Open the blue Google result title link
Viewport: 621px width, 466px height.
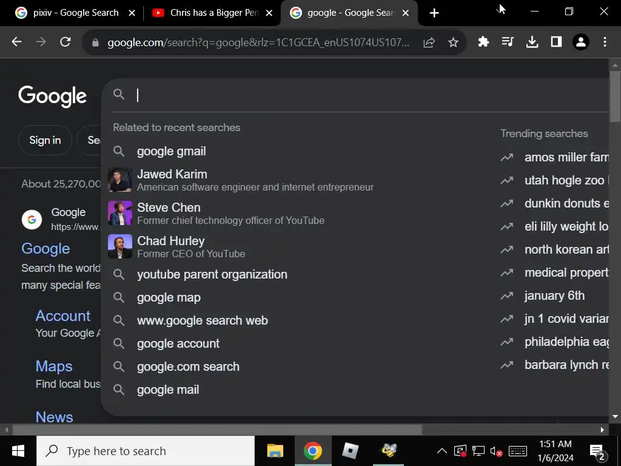point(45,248)
